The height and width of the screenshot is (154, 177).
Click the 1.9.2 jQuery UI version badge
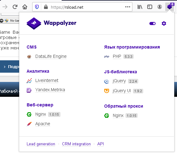pos(138,91)
